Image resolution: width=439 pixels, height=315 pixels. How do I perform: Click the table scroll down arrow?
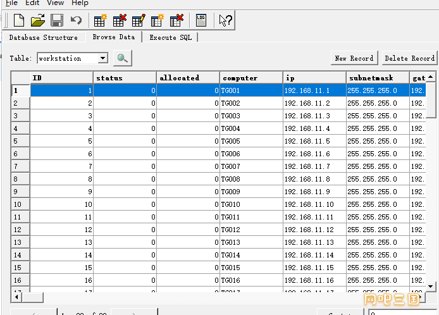[431, 286]
